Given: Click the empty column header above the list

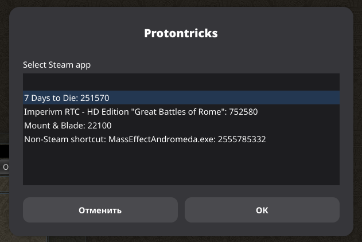Looking at the screenshot, I should point(181,81).
